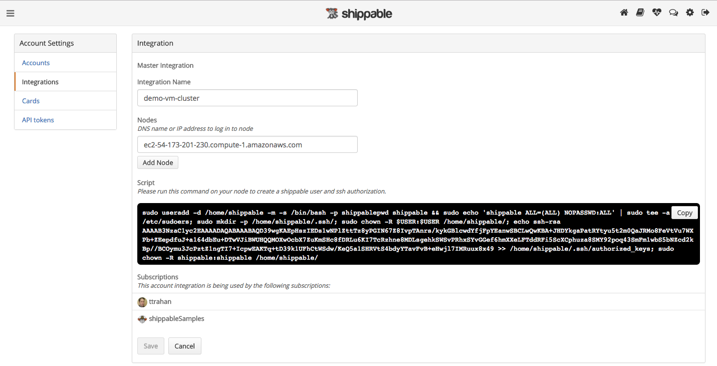Click the 'Please run this command' hint

coord(262,192)
